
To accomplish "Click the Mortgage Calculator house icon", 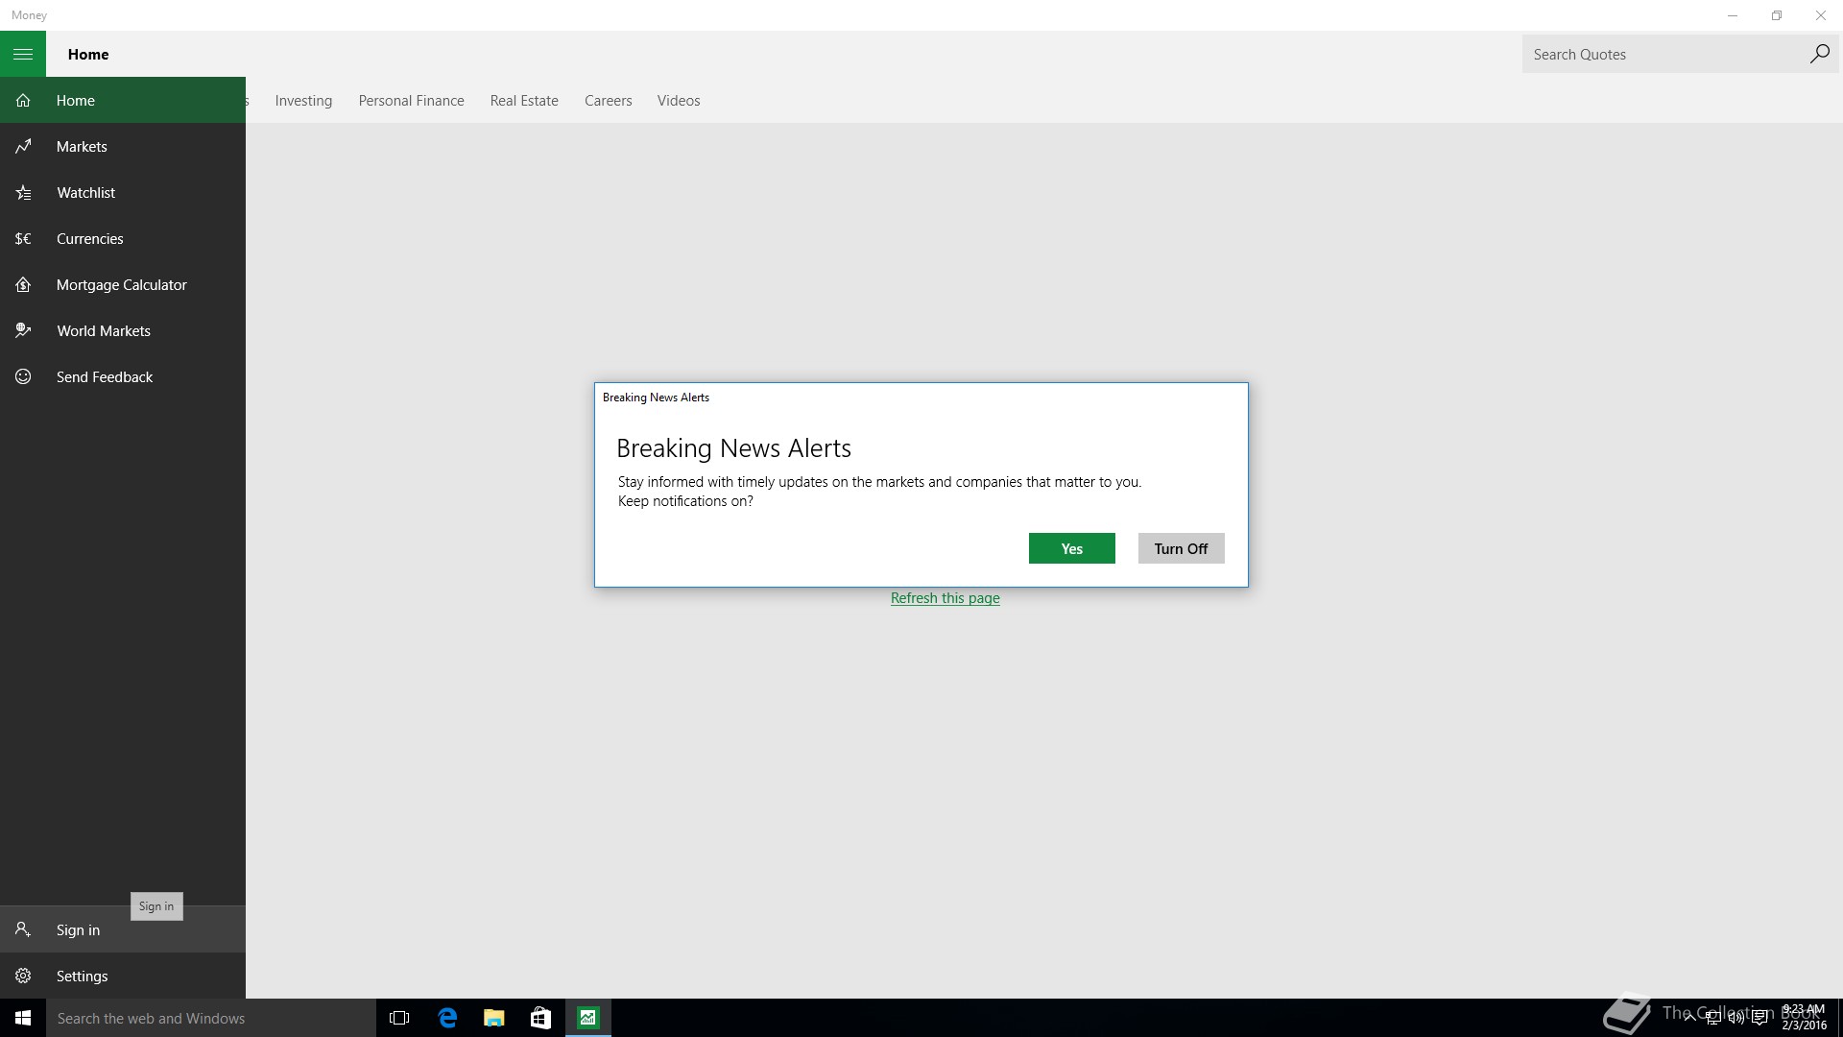I will coord(23,284).
